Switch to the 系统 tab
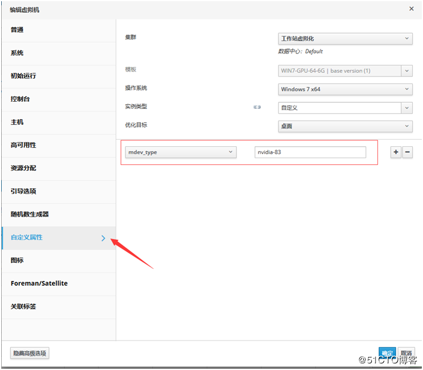This screenshot has height=370, width=423. pos(59,54)
